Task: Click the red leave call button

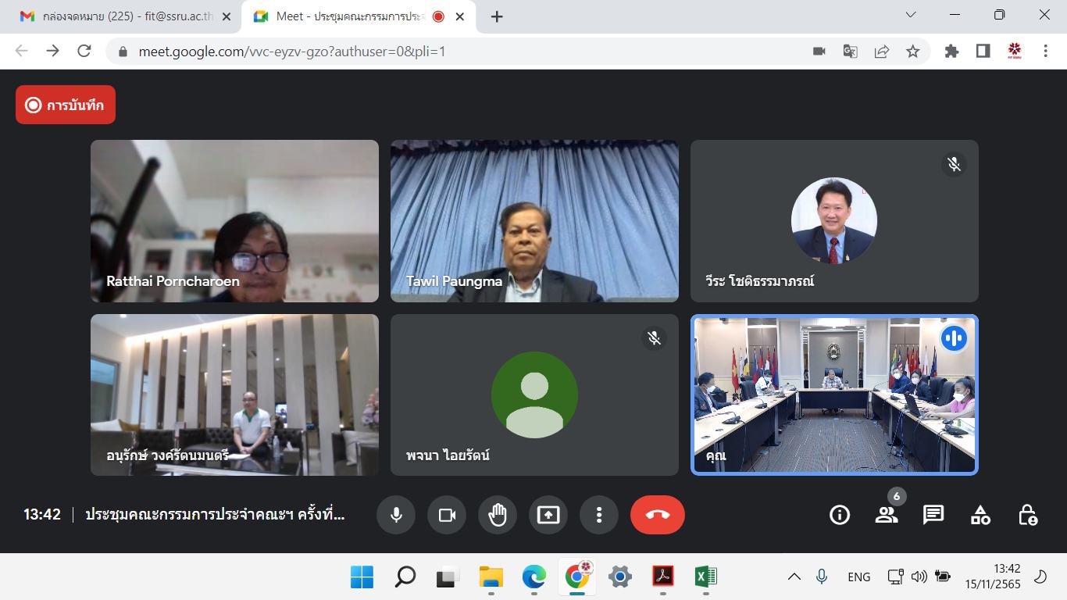Action: coord(658,515)
